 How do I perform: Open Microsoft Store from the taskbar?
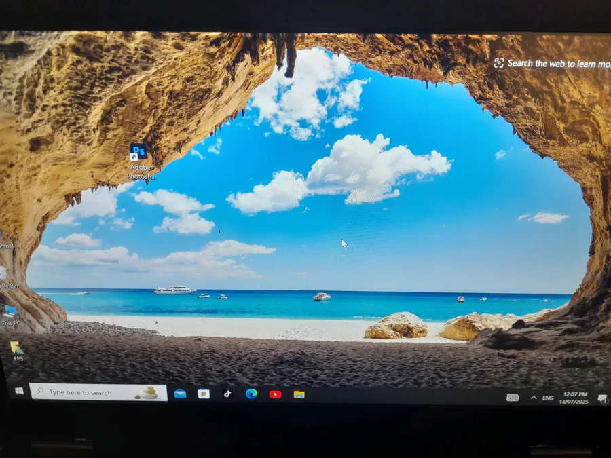coord(204,394)
